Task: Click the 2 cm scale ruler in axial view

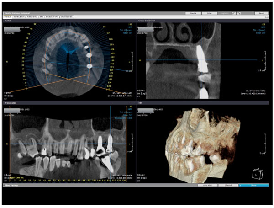Action: (132, 62)
